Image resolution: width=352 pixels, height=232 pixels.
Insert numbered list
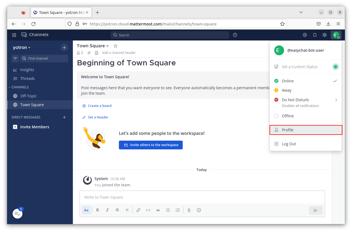[x=178, y=210]
